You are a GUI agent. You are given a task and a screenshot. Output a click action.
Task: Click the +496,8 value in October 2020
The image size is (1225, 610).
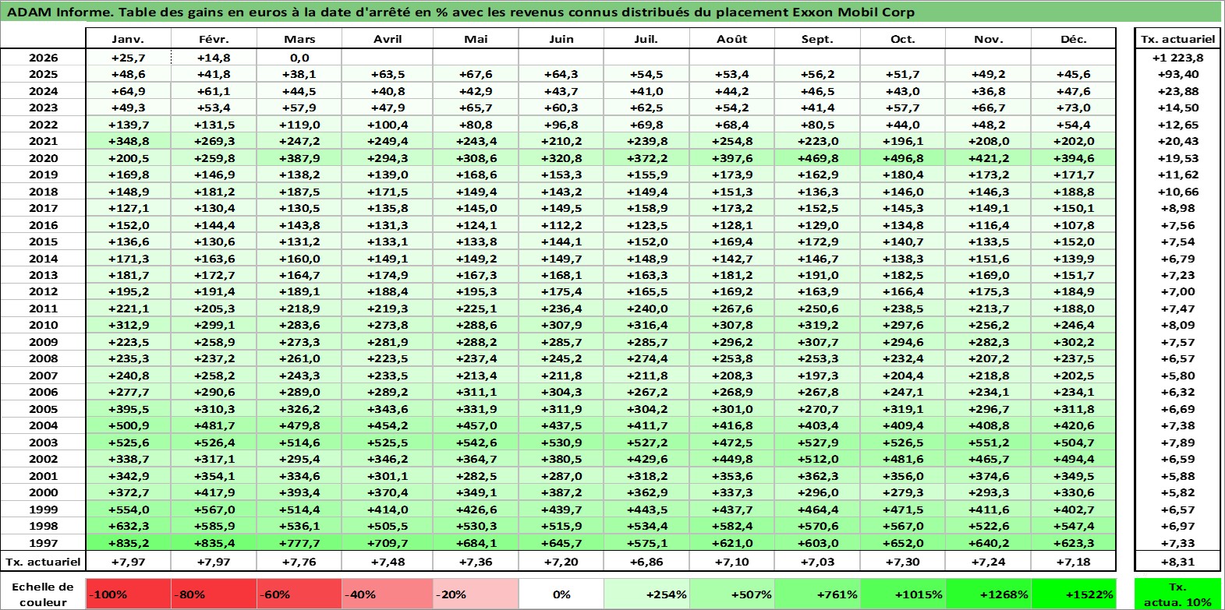tap(903, 158)
